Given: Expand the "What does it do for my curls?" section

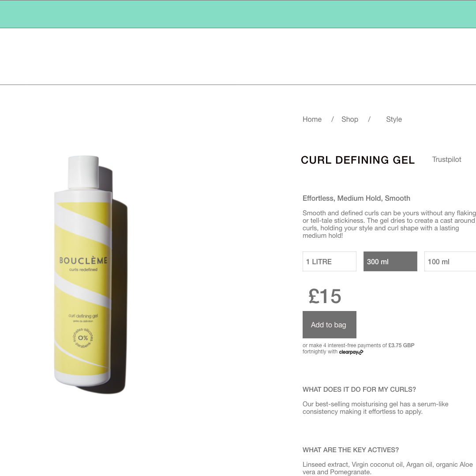Looking at the screenshot, I should 359,390.
